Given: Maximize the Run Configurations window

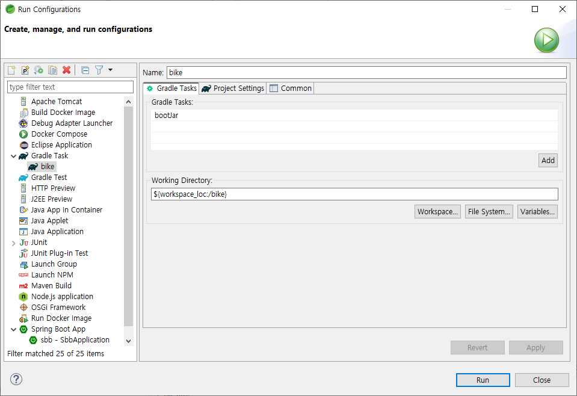Looking at the screenshot, I should tap(535, 9).
